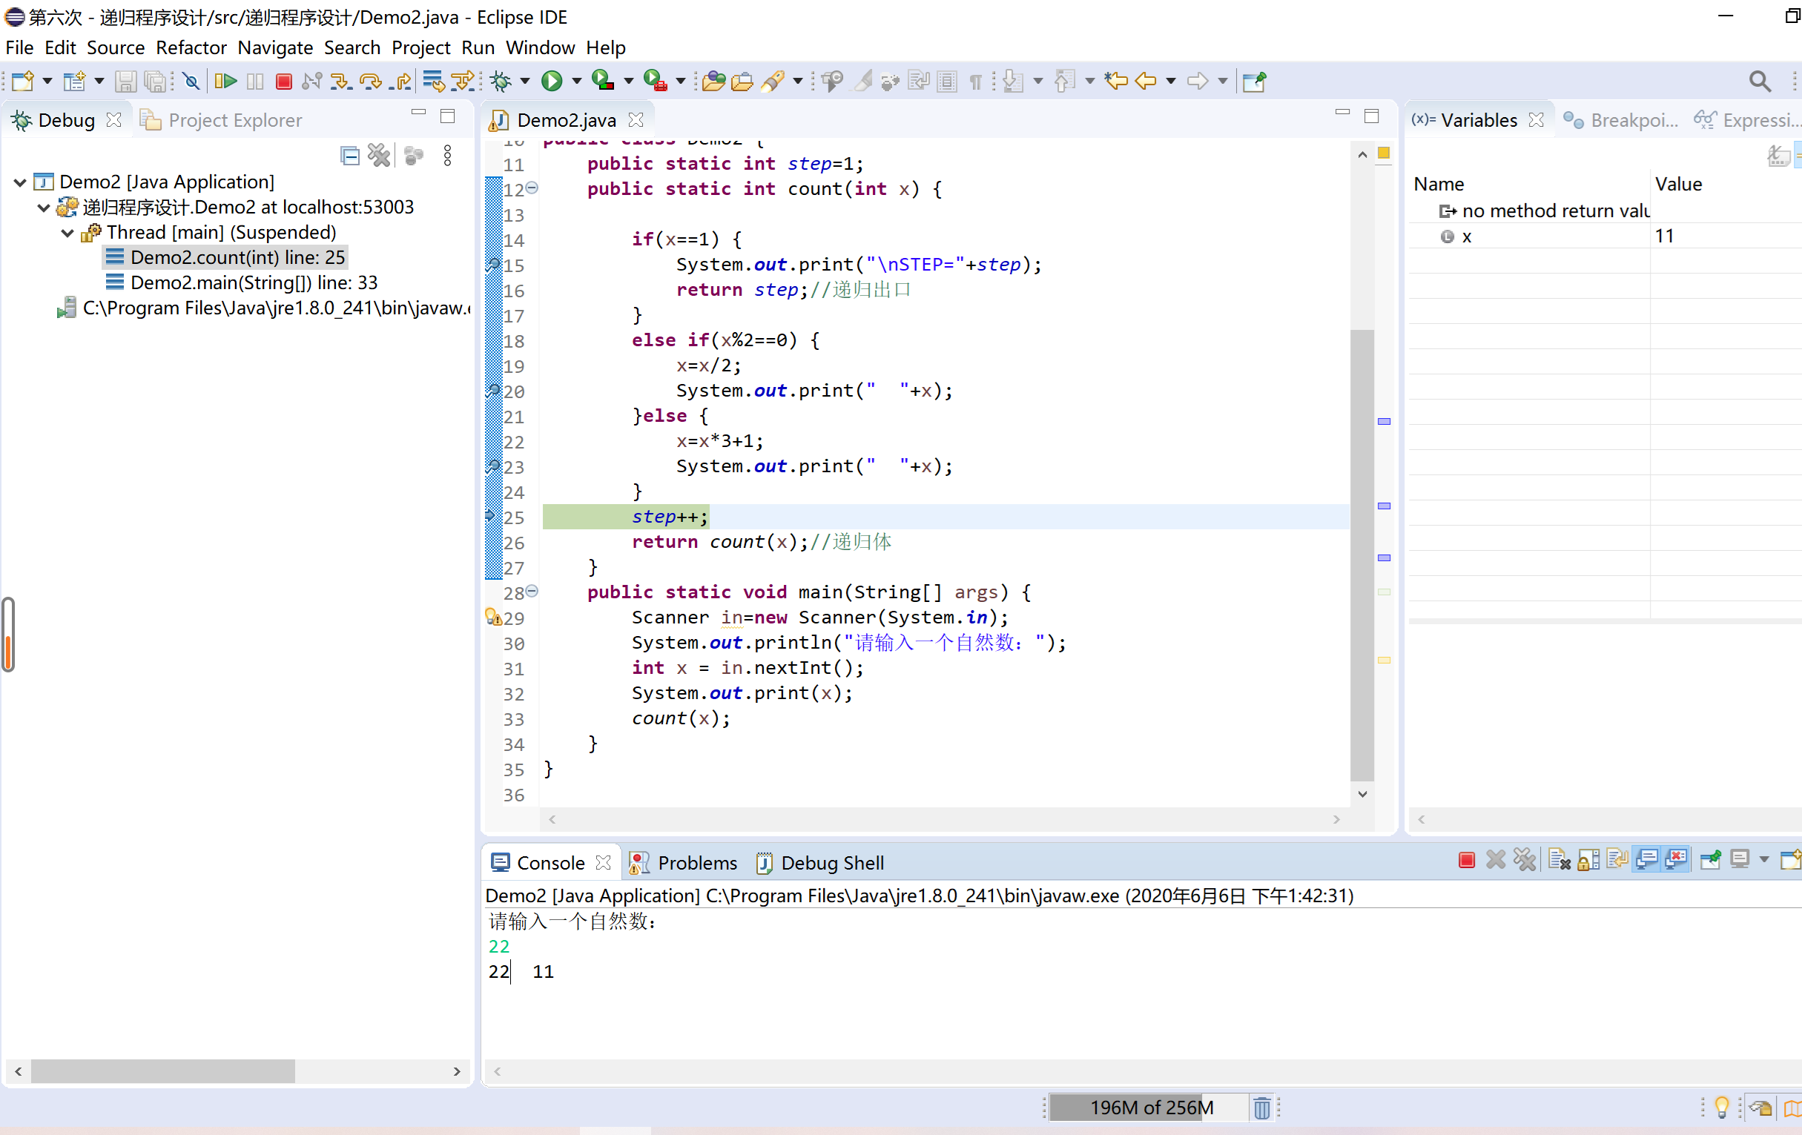
Task: Click the red Terminate icon in the main toolbar
Action: [283, 81]
